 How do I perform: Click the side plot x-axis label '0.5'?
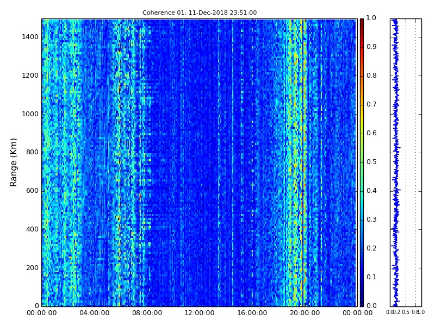(406, 312)
